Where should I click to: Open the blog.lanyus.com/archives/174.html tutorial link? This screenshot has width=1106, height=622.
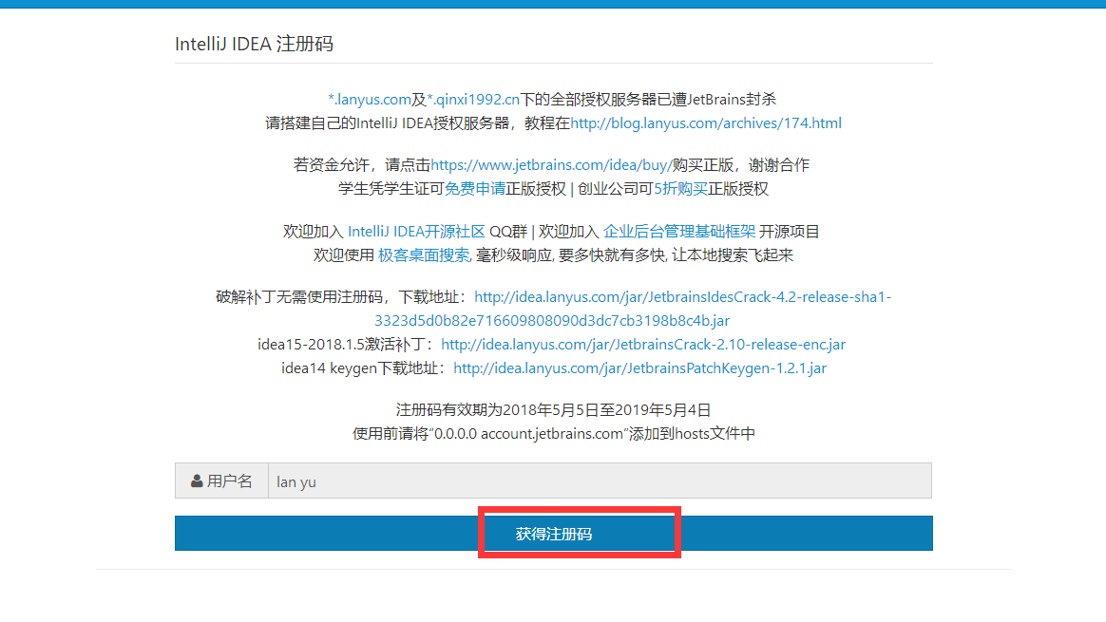705,123
